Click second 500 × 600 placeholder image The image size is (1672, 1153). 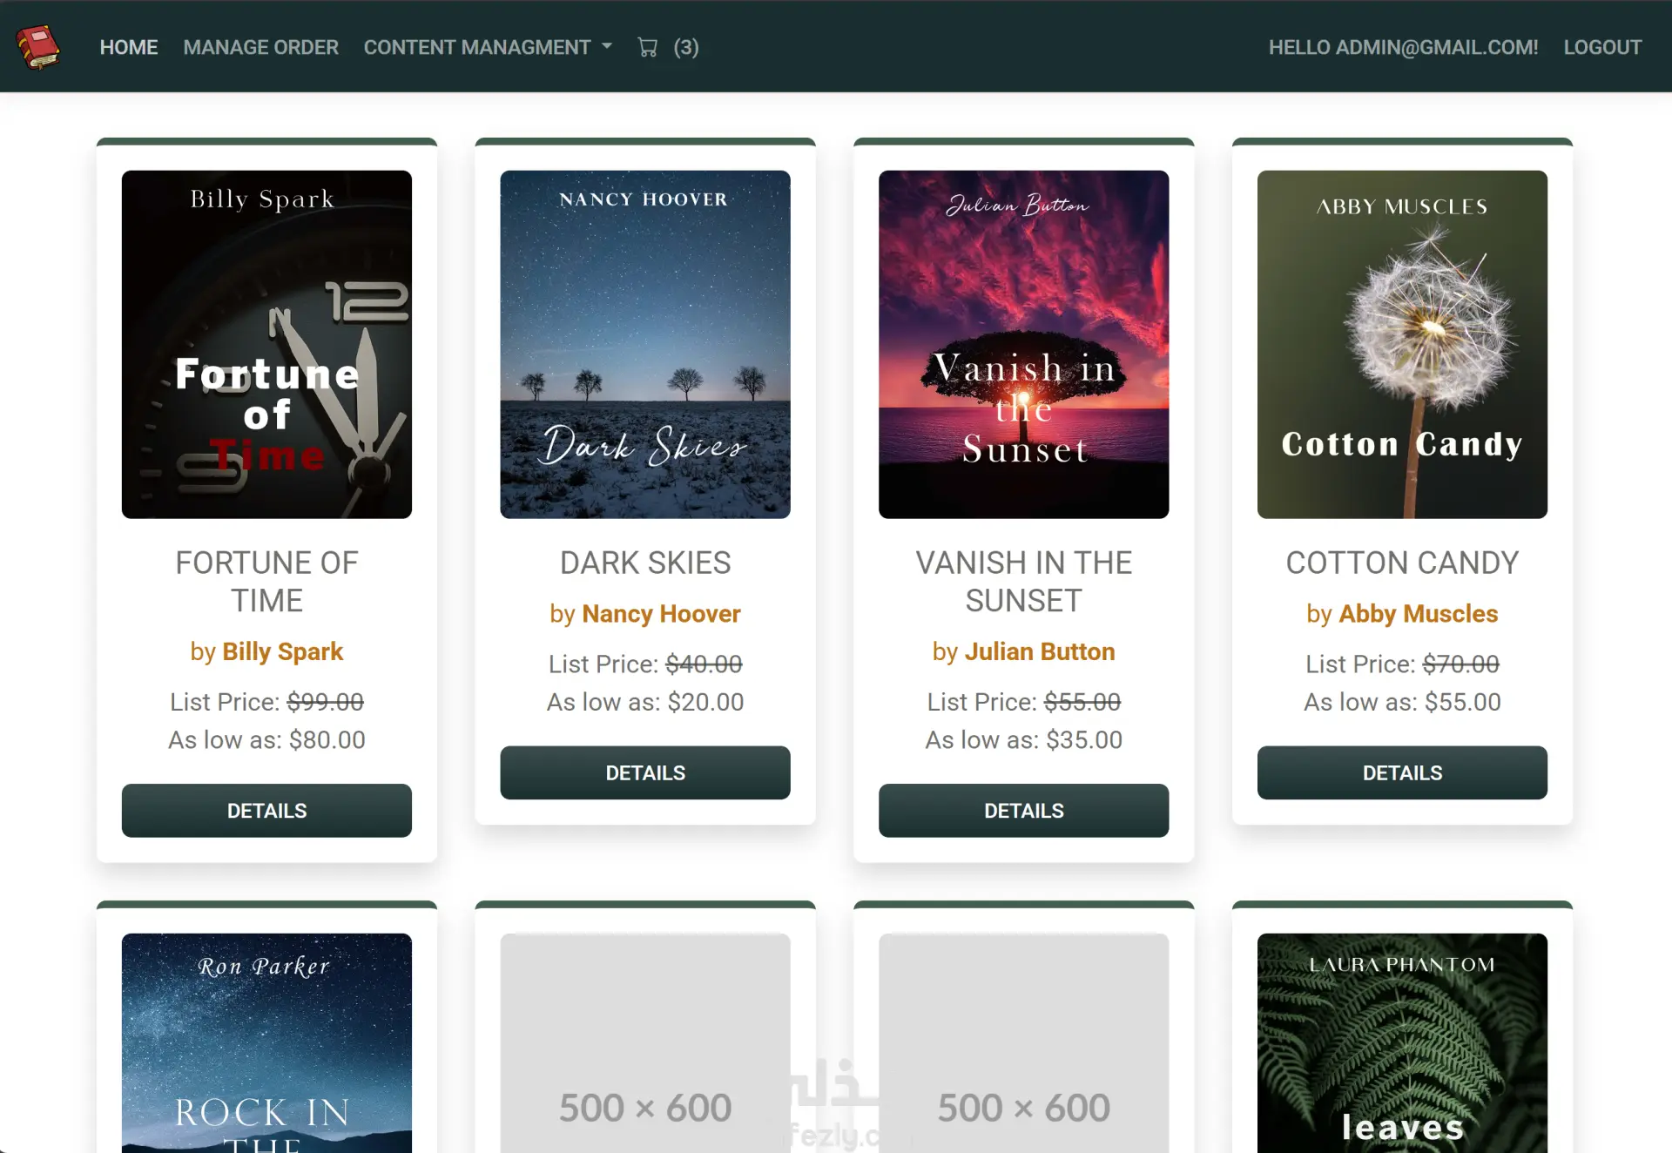(1023, 1042)
